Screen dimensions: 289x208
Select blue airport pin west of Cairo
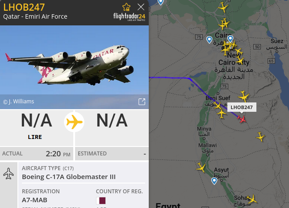[x=209, y=40]
